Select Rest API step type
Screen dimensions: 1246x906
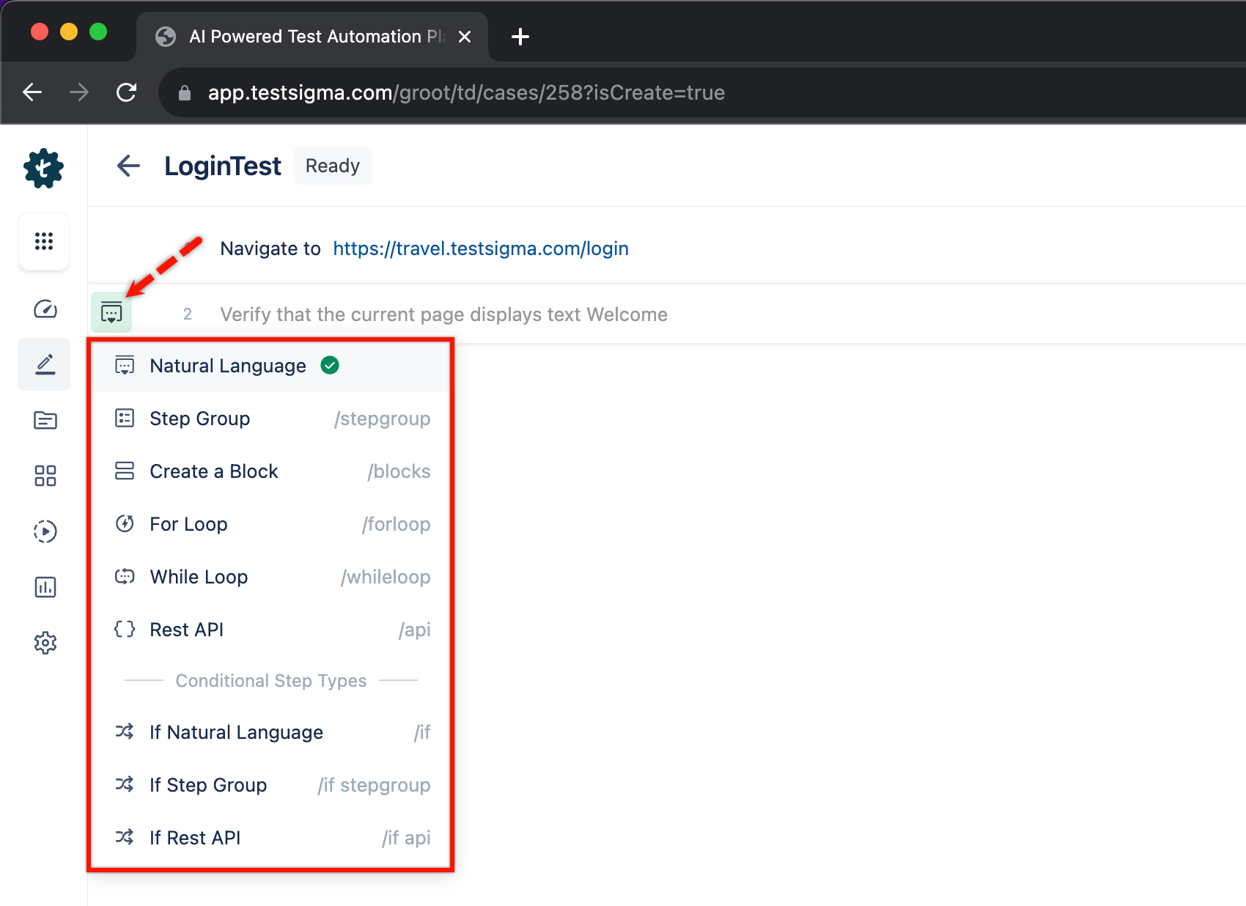[x=270, y=630]
